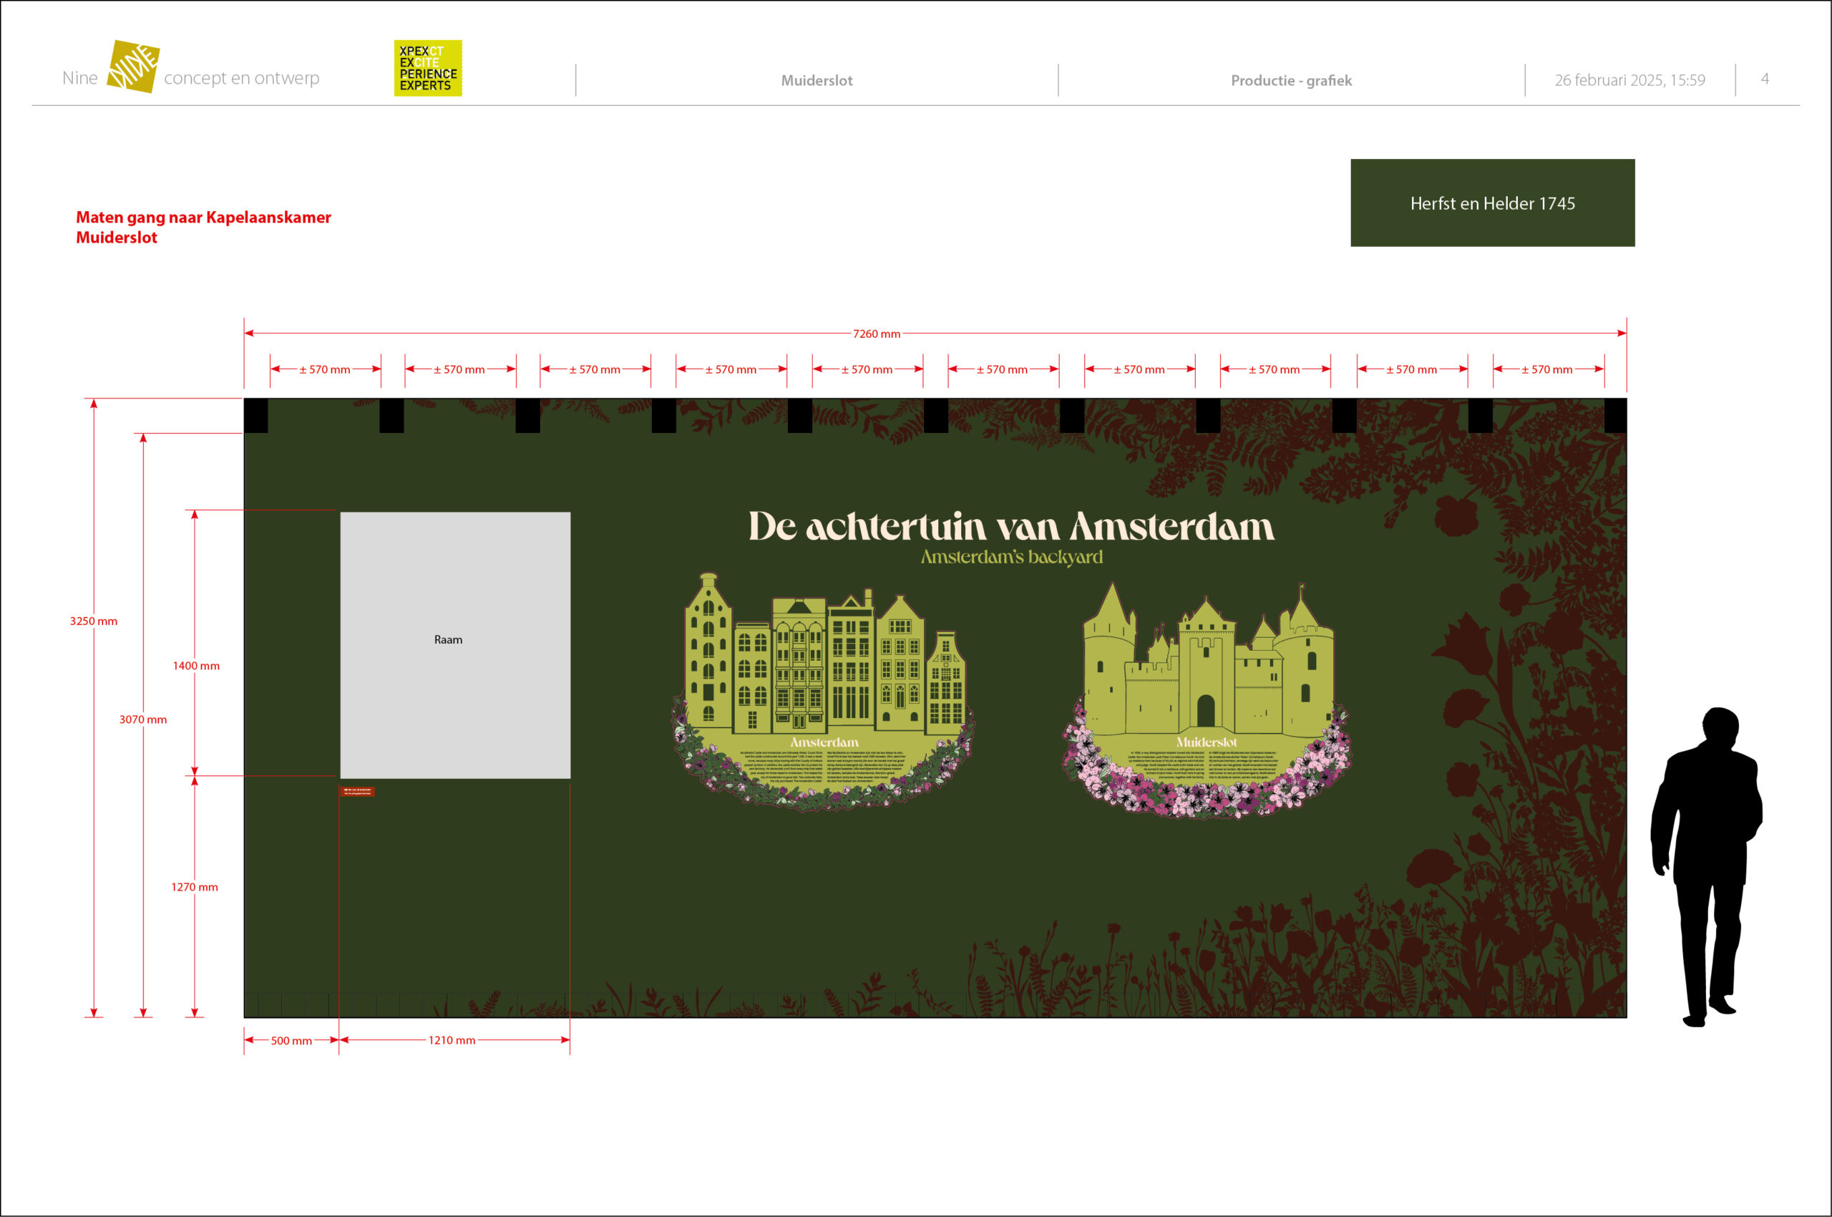Click the '7260 mm' total width dimension

point(877,334)
